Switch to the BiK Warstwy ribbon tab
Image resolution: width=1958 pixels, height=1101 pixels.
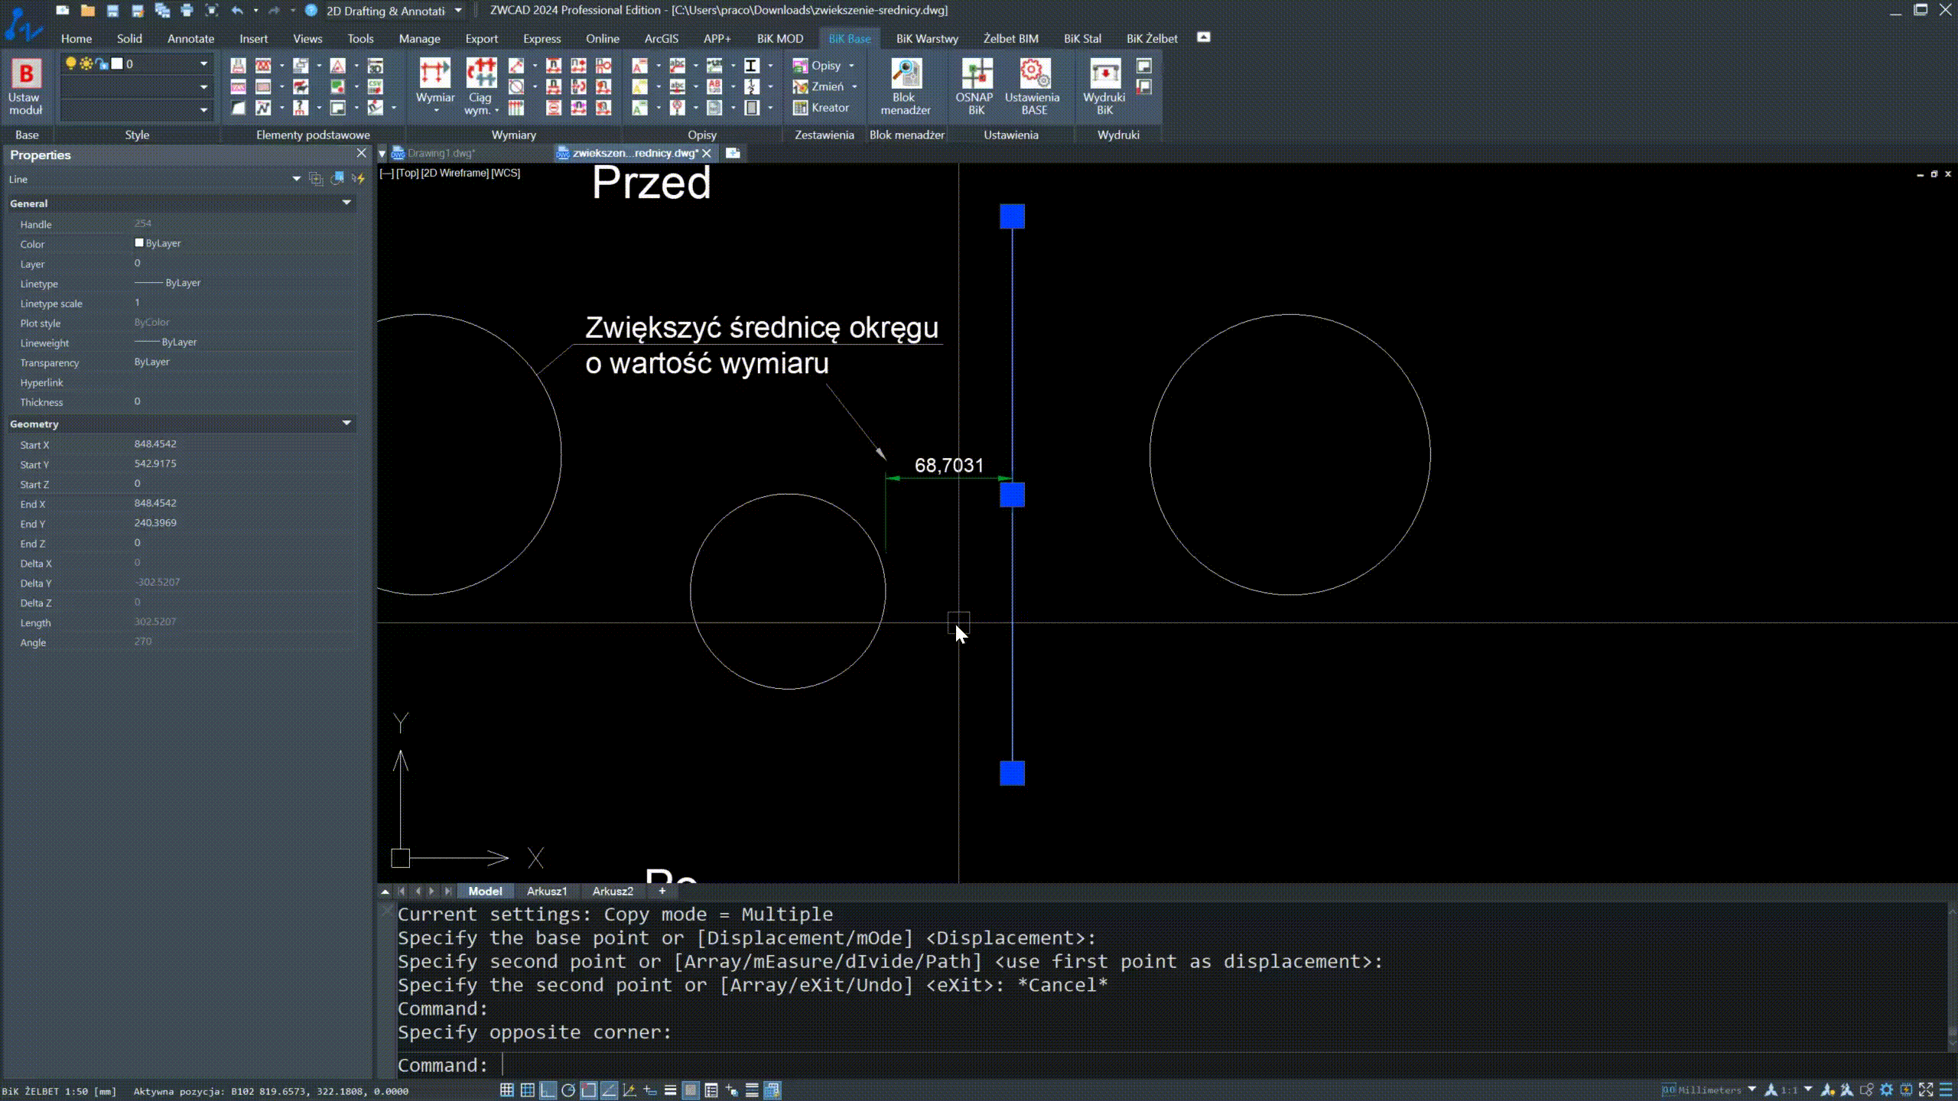point(927,38)
